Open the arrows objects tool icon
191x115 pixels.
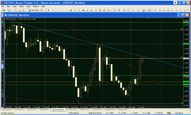tap(108, 10)
